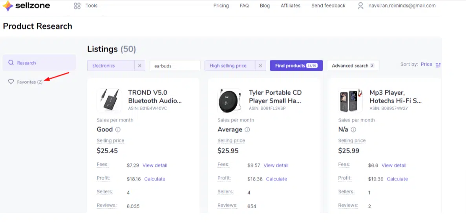This screenshot has height=222, width=466.
Task: Open Favorites (2) in sidebar
Action: 30,82
